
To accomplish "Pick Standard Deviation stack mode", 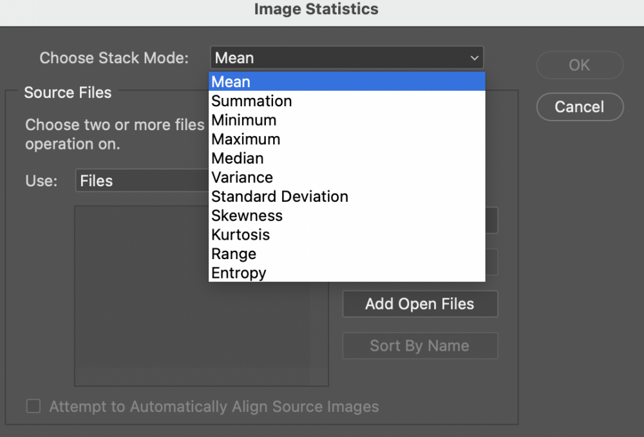I will point(346,197).
